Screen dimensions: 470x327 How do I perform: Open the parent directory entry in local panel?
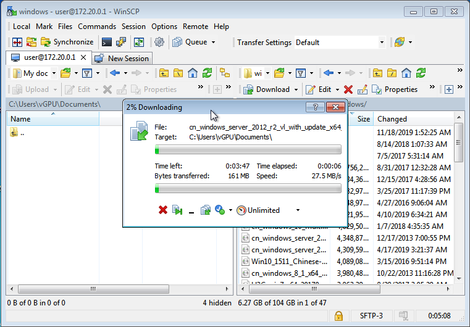[x=17, y=133]
